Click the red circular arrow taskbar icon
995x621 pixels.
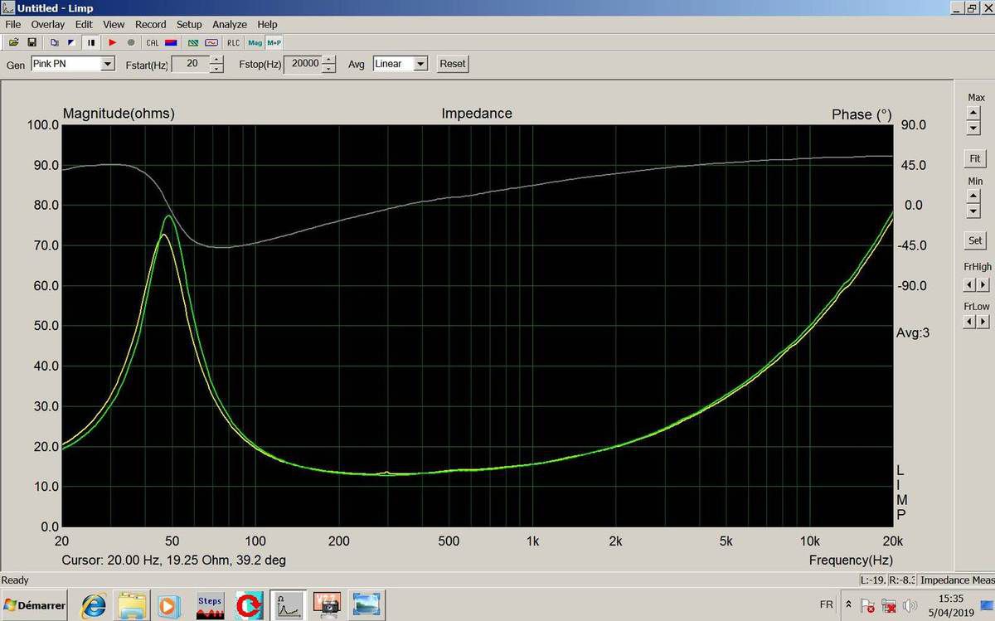(249, 605)
